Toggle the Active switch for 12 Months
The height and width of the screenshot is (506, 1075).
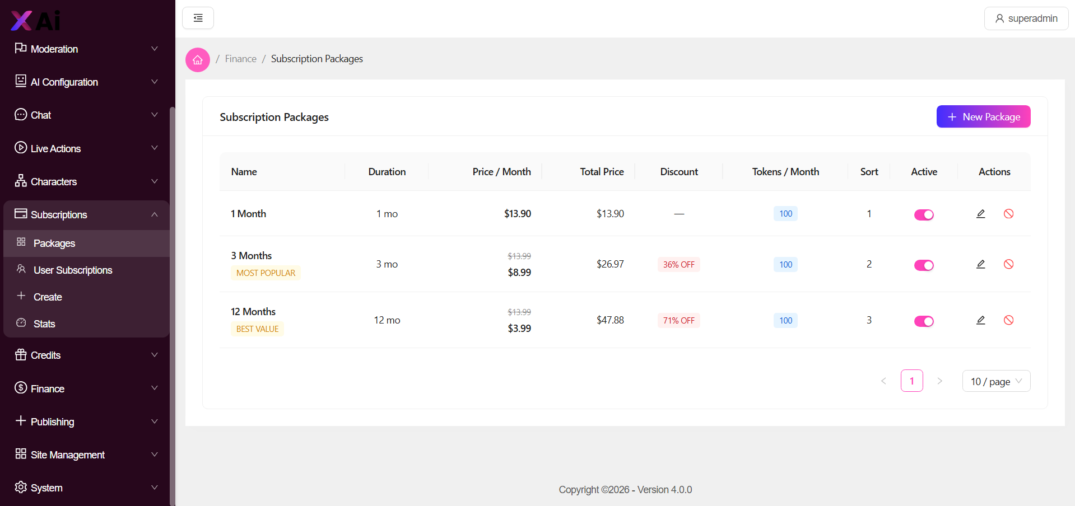pyautogui.click(x=924, y=321)
